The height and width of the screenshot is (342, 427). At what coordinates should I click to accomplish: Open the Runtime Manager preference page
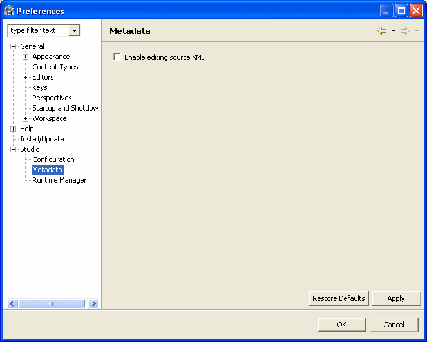(x=59, y=180)
